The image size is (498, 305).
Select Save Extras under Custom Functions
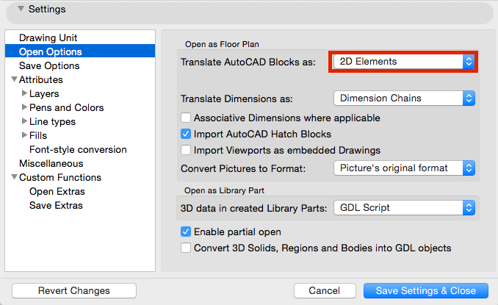pyautogui.click(x=56, y=205)
